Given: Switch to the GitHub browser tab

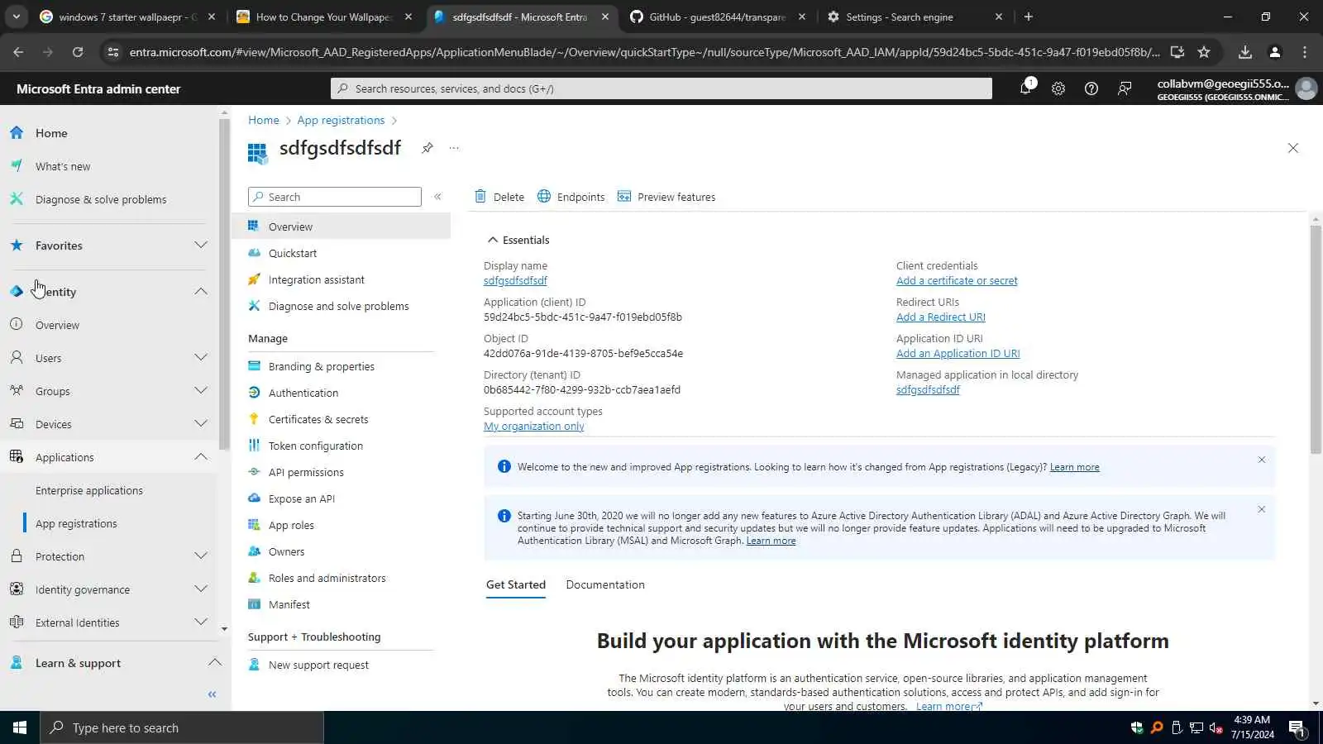Looking at the screenshot, I should 716,17.
